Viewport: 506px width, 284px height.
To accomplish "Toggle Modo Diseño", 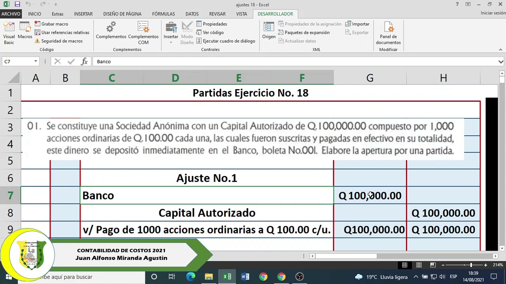I will pos(187,33).
